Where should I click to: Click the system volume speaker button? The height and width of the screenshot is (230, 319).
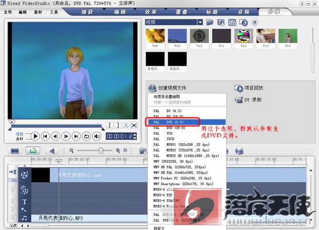point(97,136)
